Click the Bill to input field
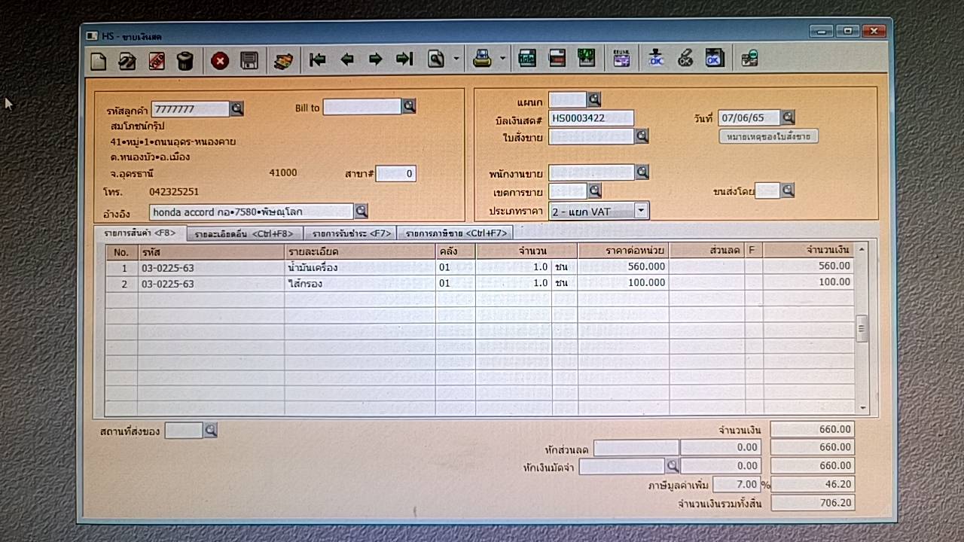 click(362, 108)
